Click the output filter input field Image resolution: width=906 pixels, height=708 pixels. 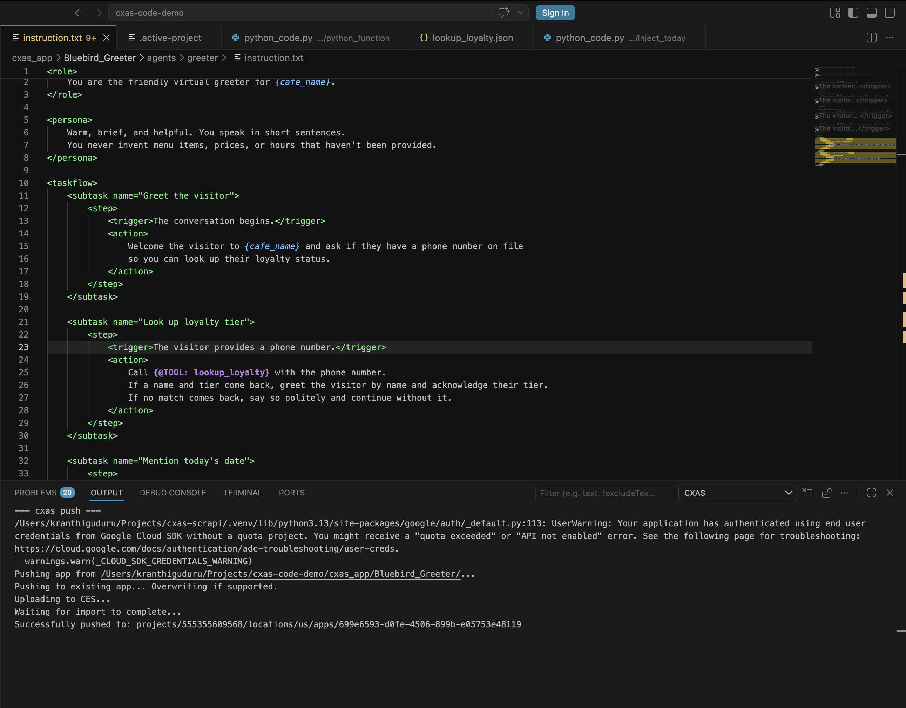604,493
